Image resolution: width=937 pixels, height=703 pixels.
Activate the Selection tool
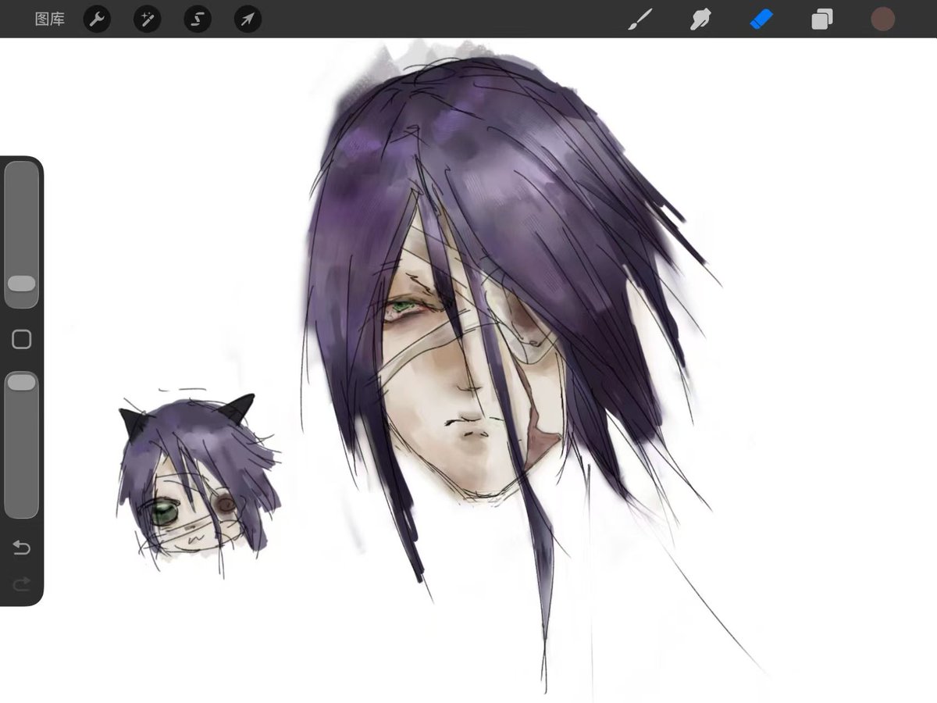coord(198,19)
